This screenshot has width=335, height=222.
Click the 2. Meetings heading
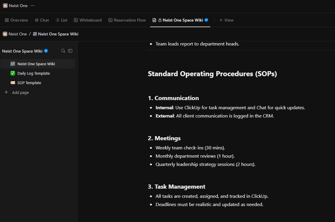164,138
